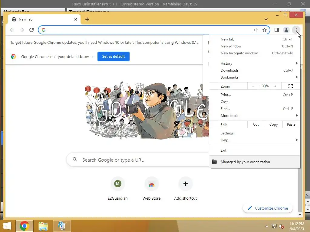
Task: Increase zoom with plus button
Action: (275, 86)
